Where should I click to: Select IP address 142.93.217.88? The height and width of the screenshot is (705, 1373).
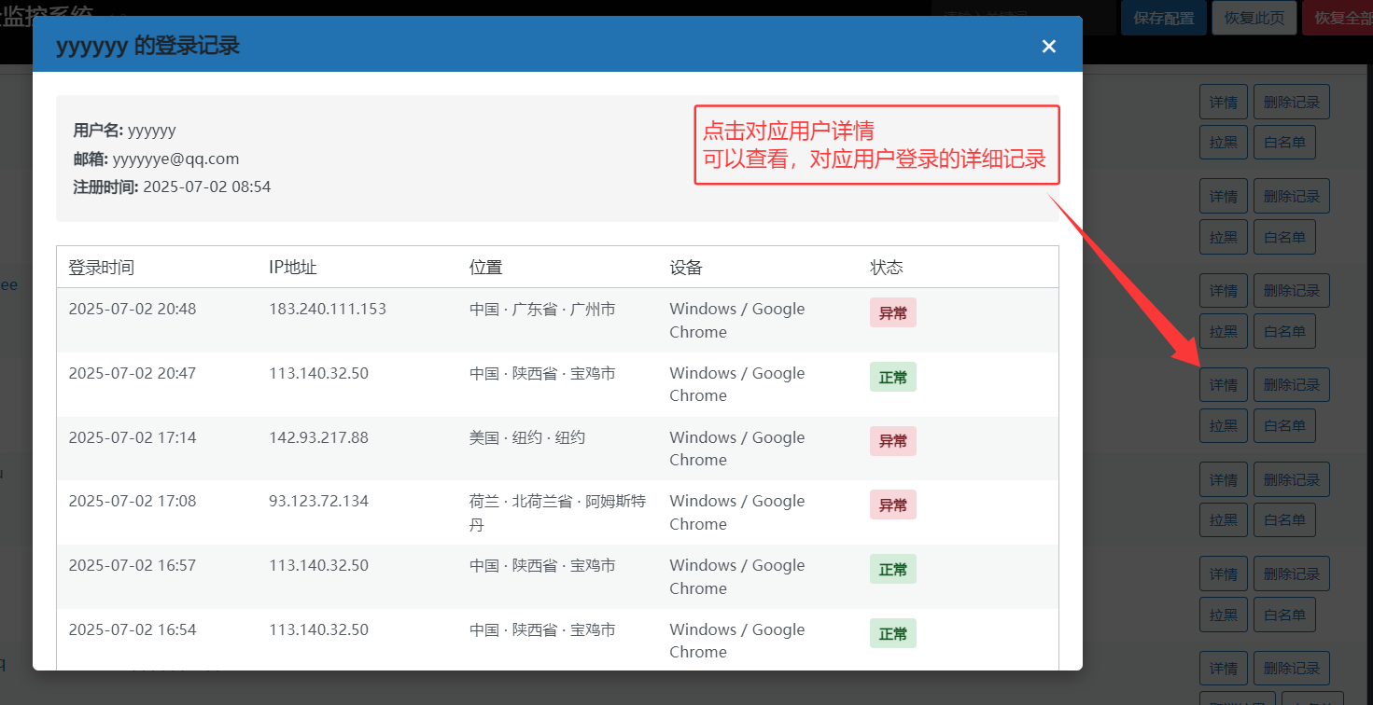318,437
